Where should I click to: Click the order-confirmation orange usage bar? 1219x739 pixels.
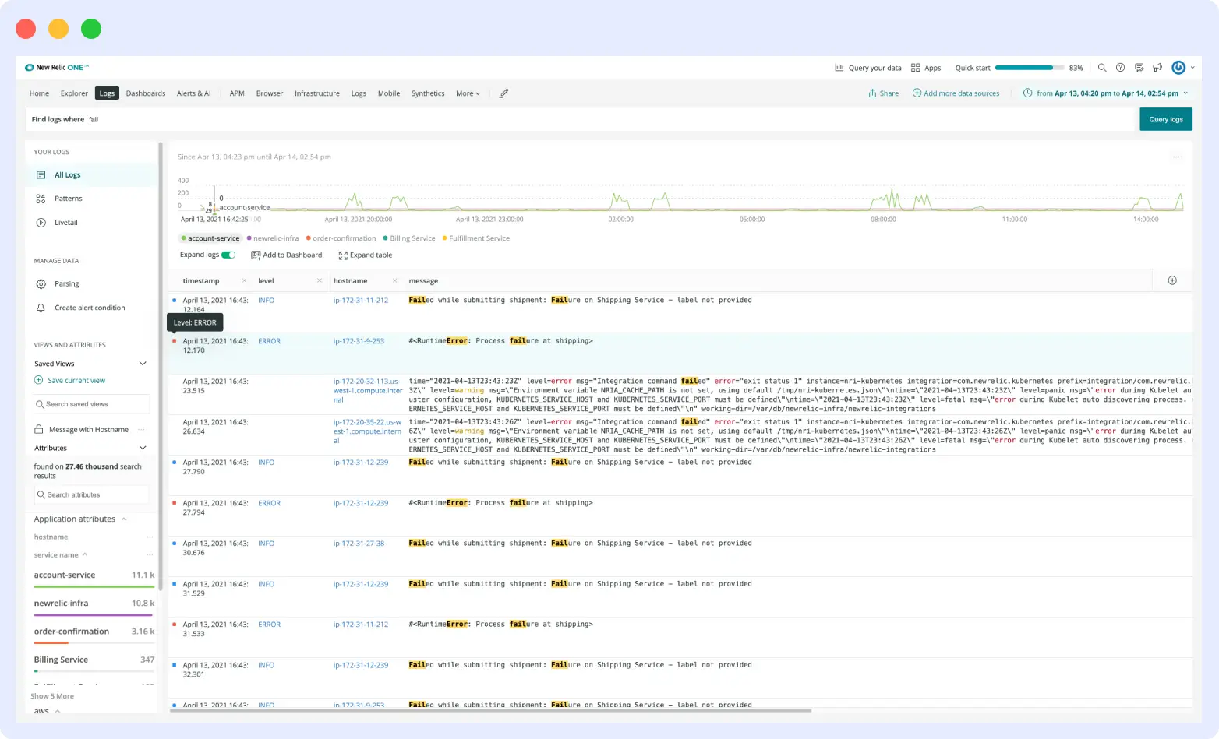[51, 642]
